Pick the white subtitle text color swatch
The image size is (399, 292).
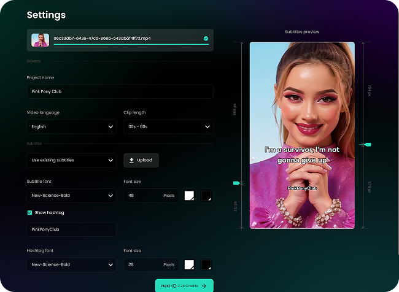[190, 196]
